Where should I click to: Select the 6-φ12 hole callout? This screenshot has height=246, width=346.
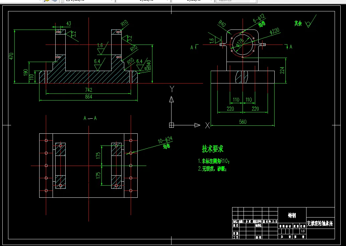259,18
